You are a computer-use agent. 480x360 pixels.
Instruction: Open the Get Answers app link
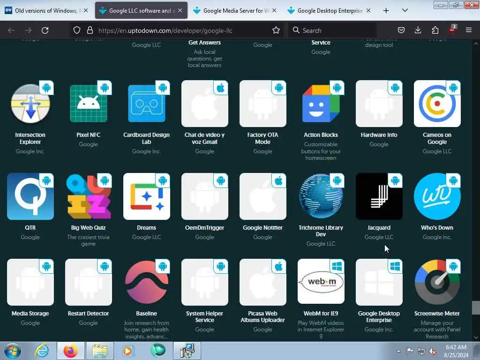(x=204, y=43)
